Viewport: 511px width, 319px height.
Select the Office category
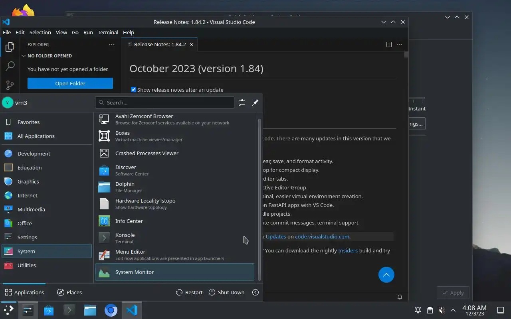47,223
